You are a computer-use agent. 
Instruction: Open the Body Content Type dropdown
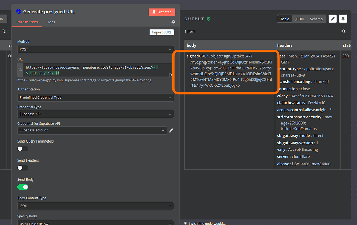coord(96,206)
